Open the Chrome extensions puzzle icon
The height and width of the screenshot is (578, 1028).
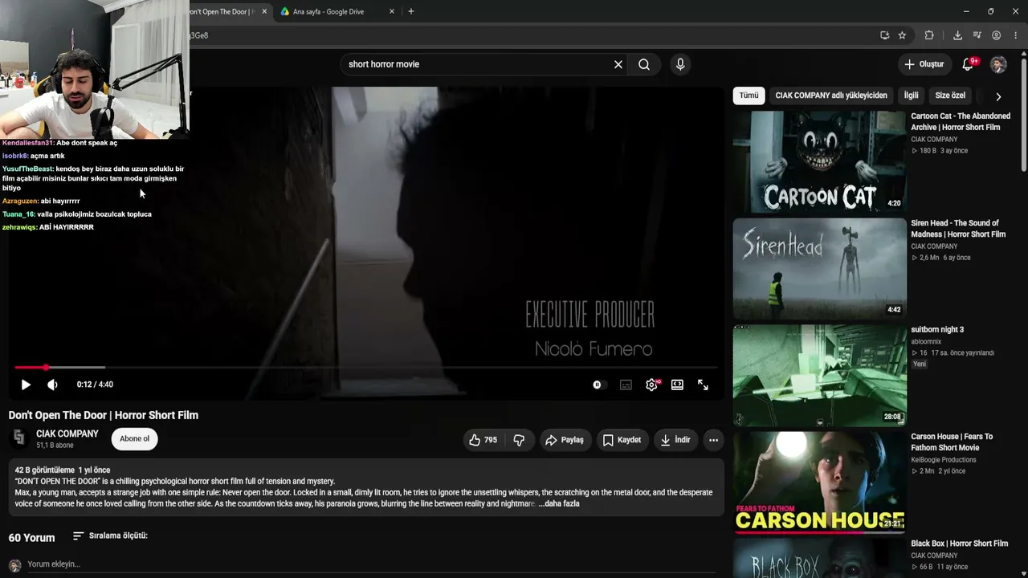click(929, 35)
